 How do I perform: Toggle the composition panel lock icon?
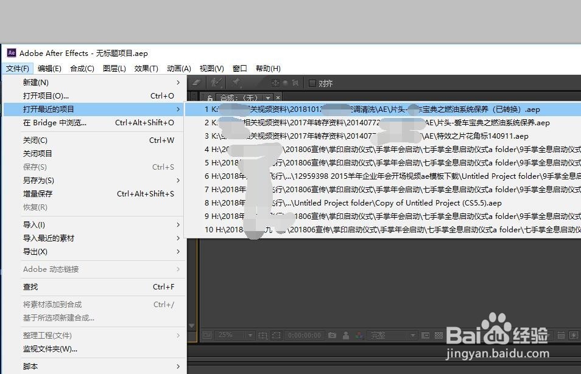pyautogui.click(x=210, y=98)
